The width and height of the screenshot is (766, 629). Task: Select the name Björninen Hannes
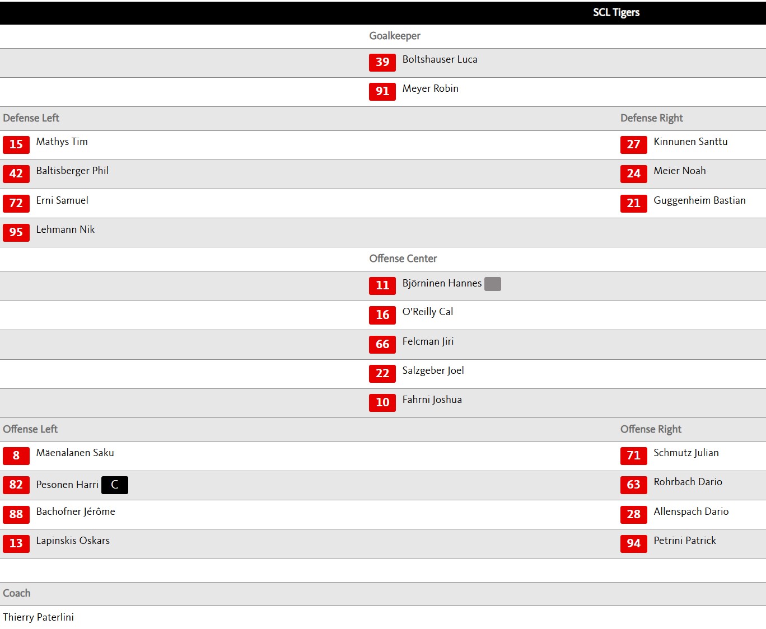pyautogui.click(x=442, y=283)
